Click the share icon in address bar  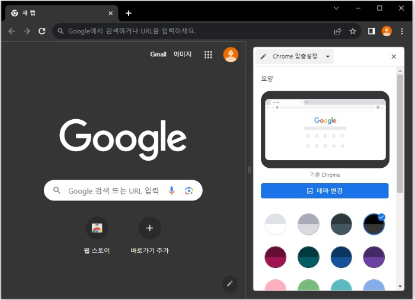337,31
